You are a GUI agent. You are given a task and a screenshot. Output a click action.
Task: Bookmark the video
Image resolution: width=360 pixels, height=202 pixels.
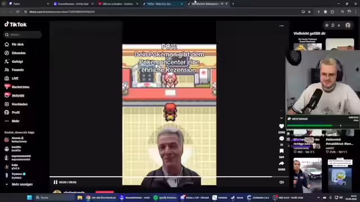(x=281, y=151)
